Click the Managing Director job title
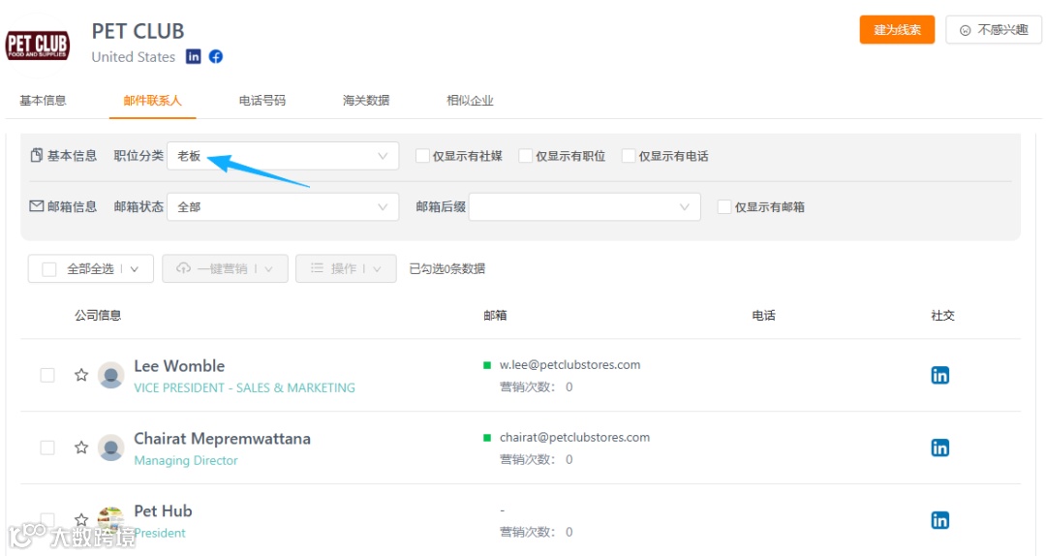Screen dimensions: 1046x556 pyautogui.click(x=185, y=460)
